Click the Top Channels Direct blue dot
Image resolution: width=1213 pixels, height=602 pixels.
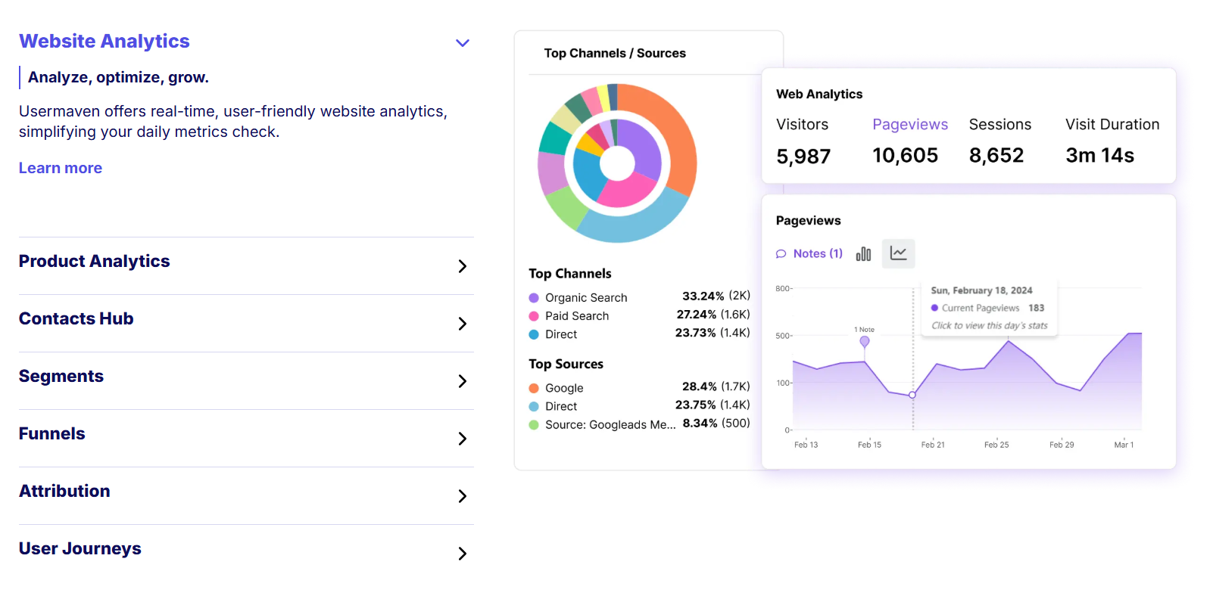pyautogui.click(x=534, y=334)
